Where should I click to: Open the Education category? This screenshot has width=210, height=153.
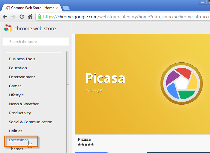point(18,68)
